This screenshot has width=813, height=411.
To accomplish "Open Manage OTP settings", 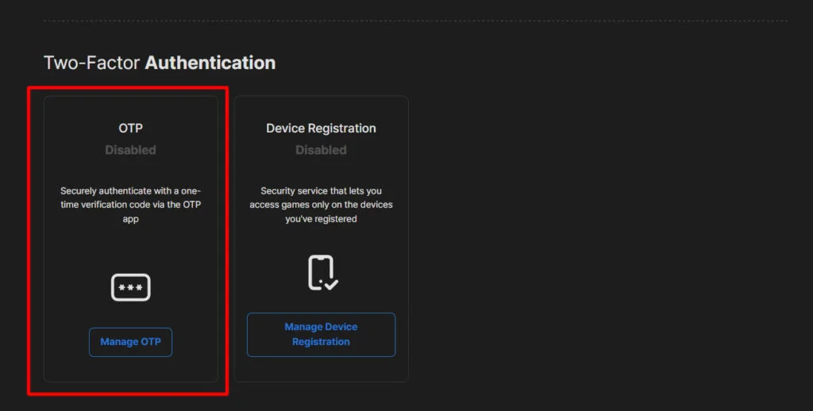I will point(130,342).
